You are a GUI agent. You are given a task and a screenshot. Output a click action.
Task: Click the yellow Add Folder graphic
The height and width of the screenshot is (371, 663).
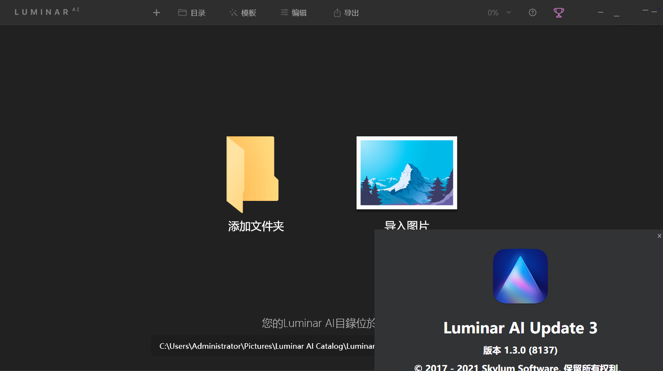pos(252,174)
